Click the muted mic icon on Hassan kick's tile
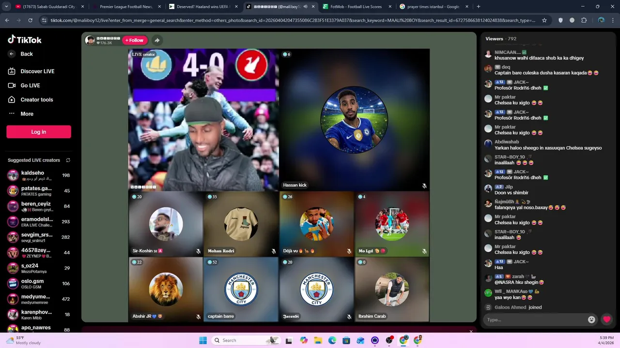 coord(424,186)
